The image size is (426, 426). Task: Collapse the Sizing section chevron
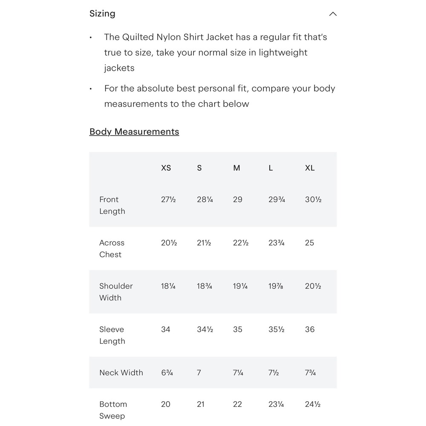coord(333,14)
